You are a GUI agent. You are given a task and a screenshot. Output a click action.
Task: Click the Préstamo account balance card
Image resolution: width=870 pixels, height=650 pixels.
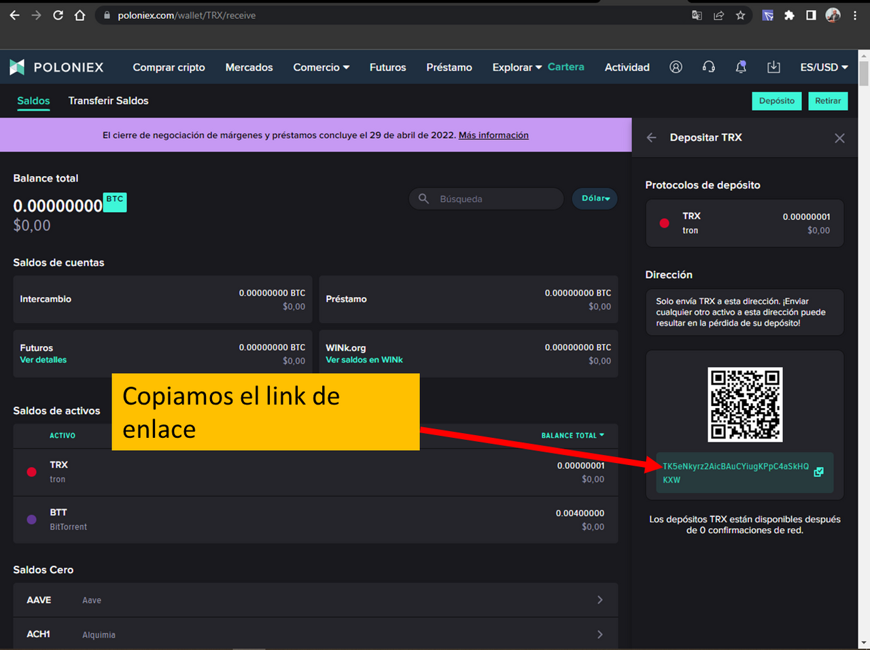468,299
